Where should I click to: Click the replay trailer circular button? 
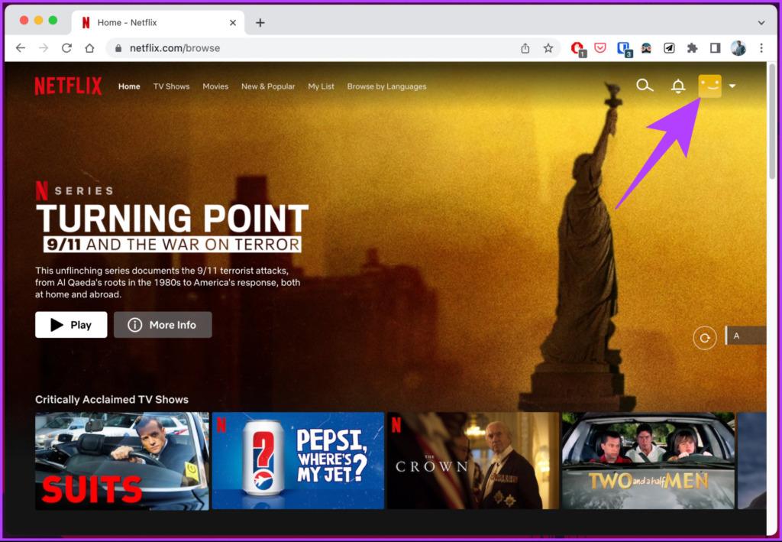coord(705,338)
